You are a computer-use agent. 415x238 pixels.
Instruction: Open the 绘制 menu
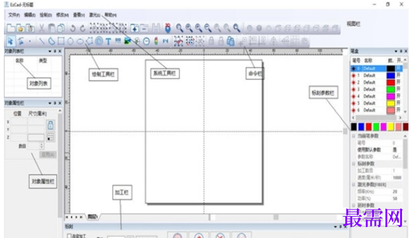[46, 15]
